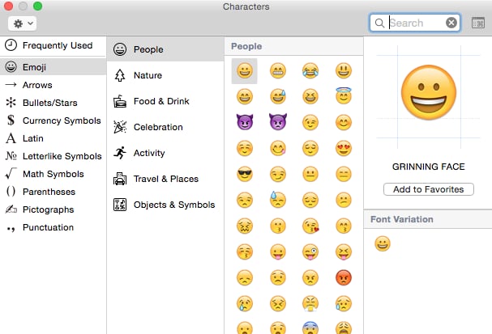The height and width of the screenshot is (334, 492).
Task: Click the grinning face font variation
Action: [x=383, y=244]
